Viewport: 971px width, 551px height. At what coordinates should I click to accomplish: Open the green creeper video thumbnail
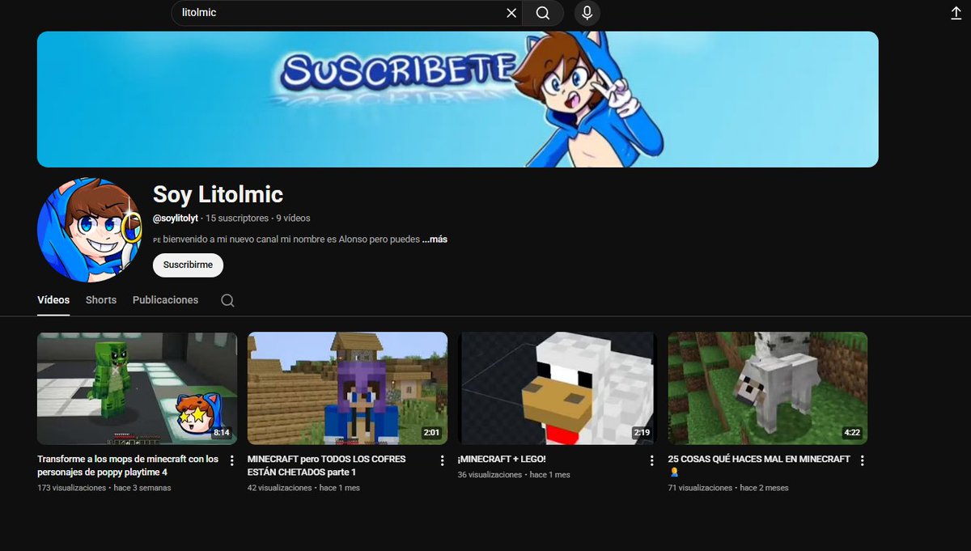137,388
